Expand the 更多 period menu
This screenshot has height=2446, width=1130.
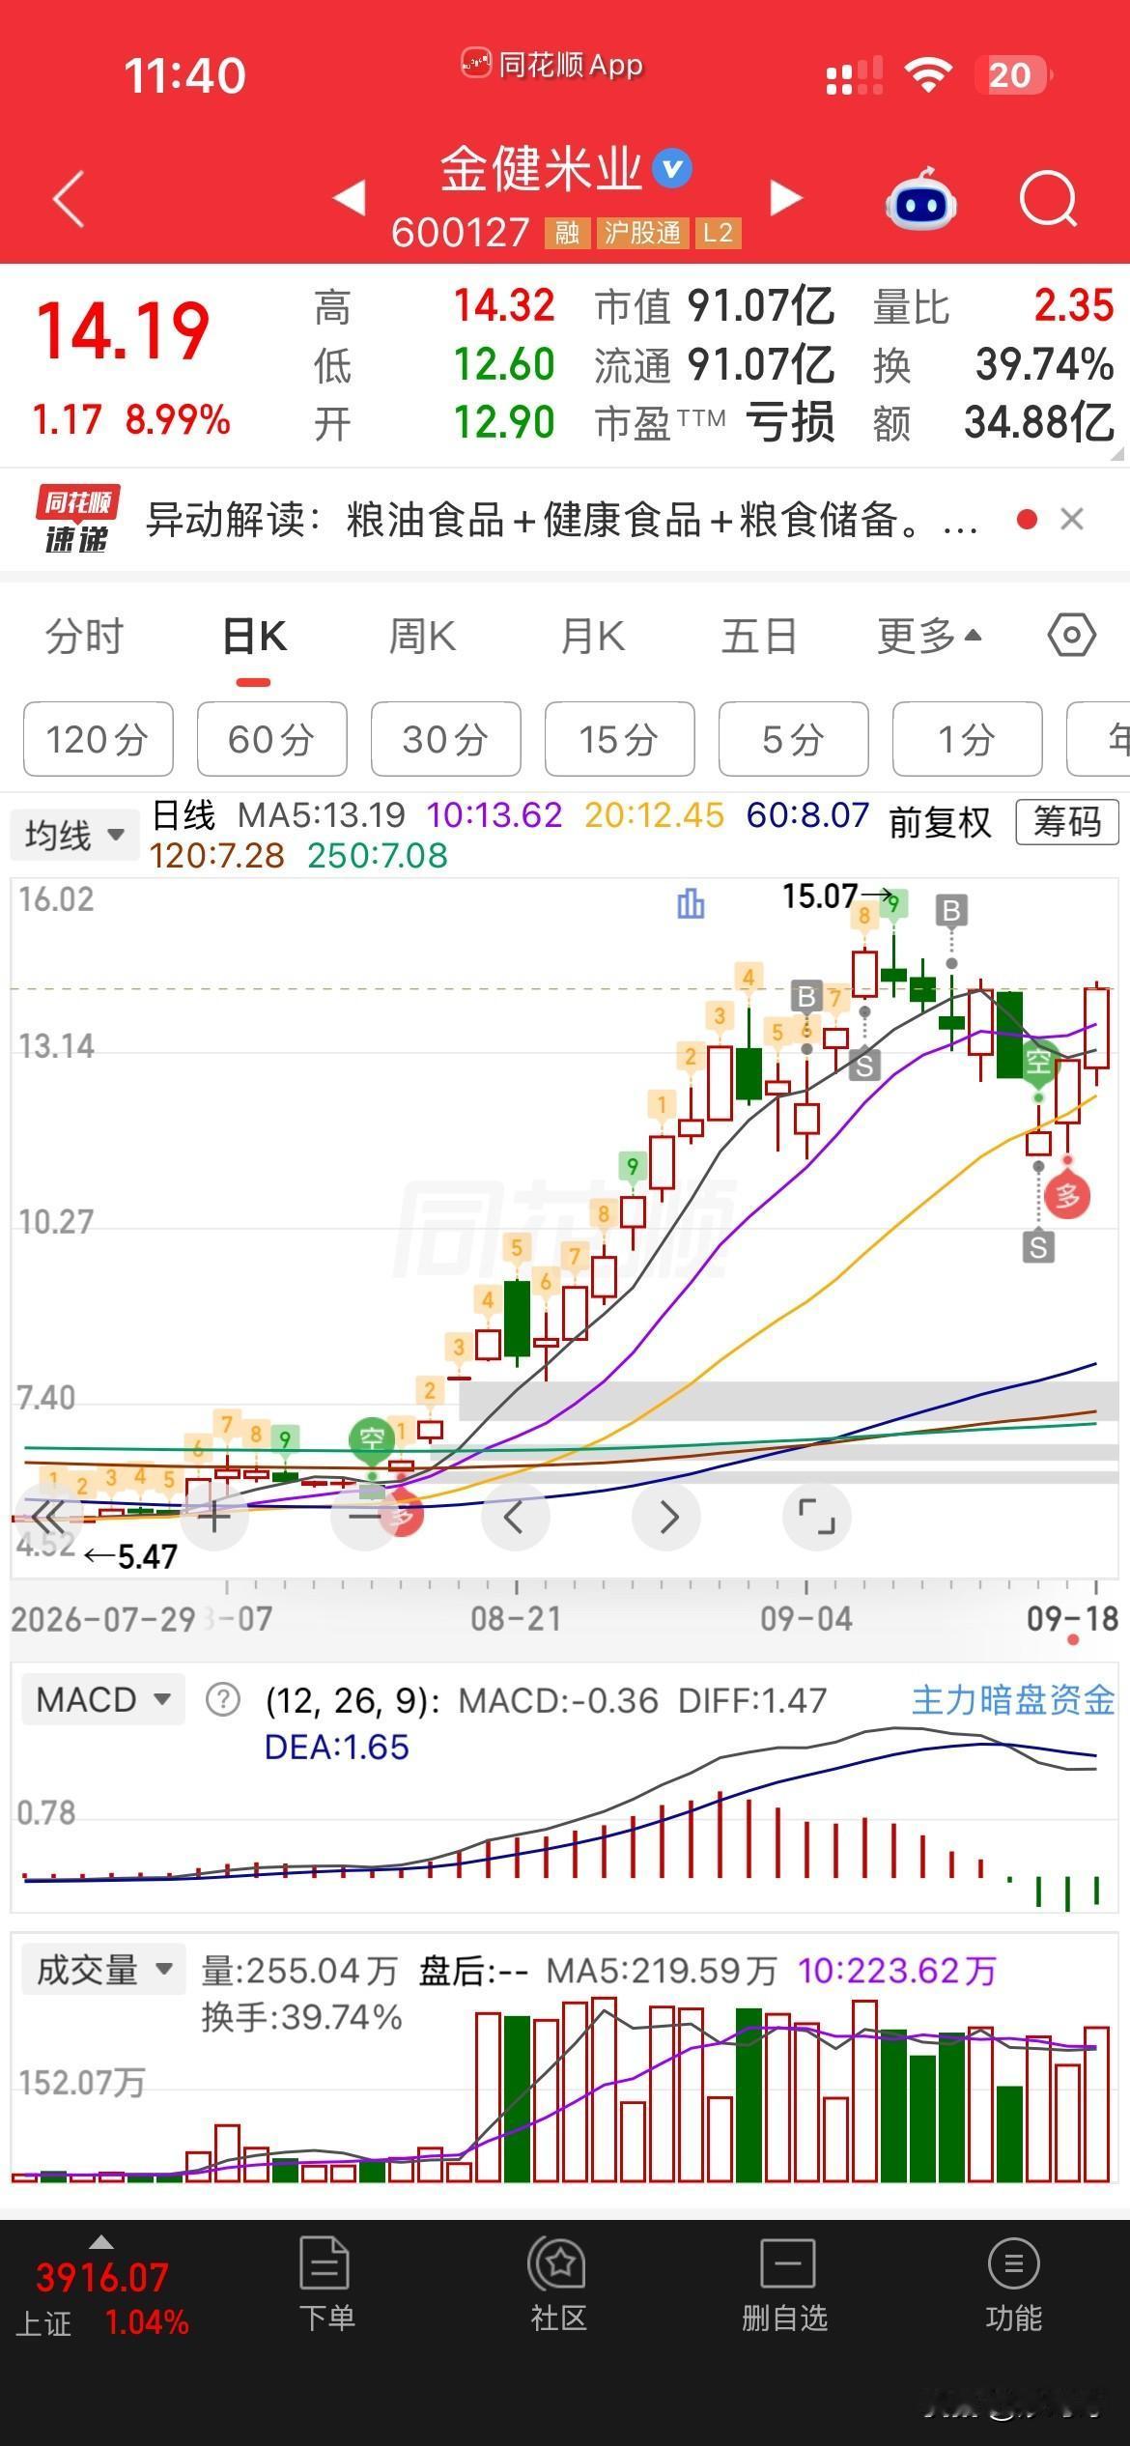tap(929, 636)
